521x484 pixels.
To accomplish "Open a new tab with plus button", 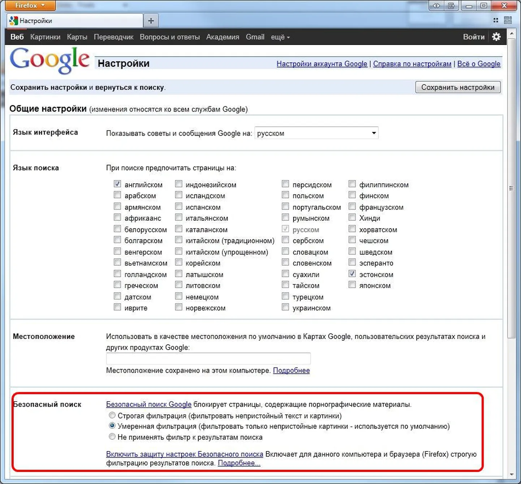I will pos(151,21).
